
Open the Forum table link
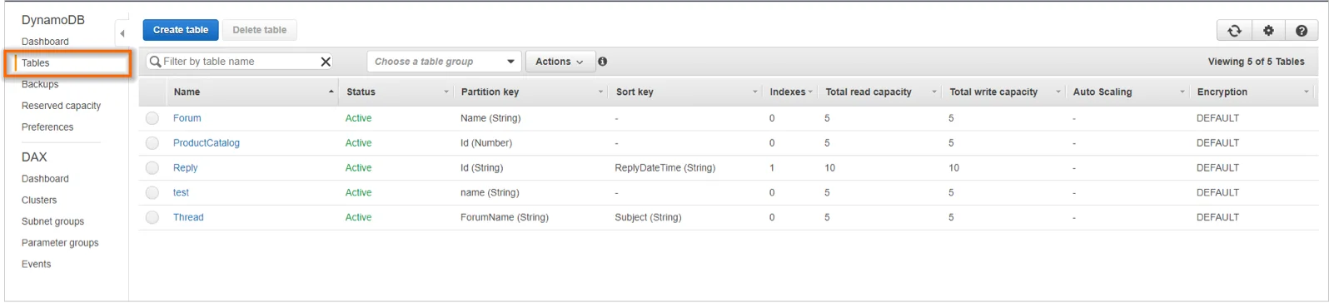point(187,118)
